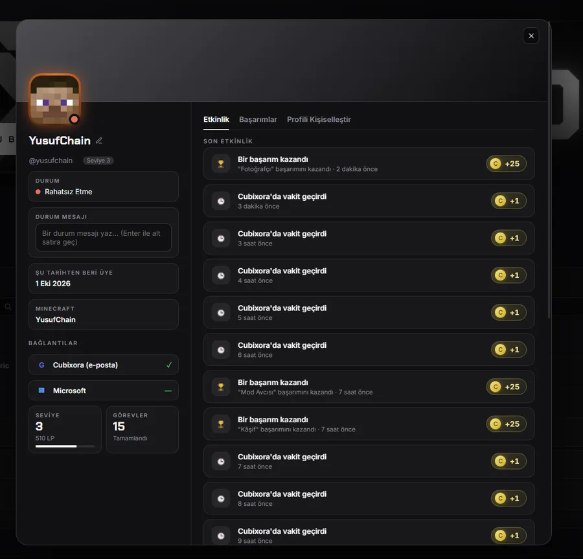Open the Başarımlar tab
The height and width of the screenshot is (559, 583).
pos(258,119)
